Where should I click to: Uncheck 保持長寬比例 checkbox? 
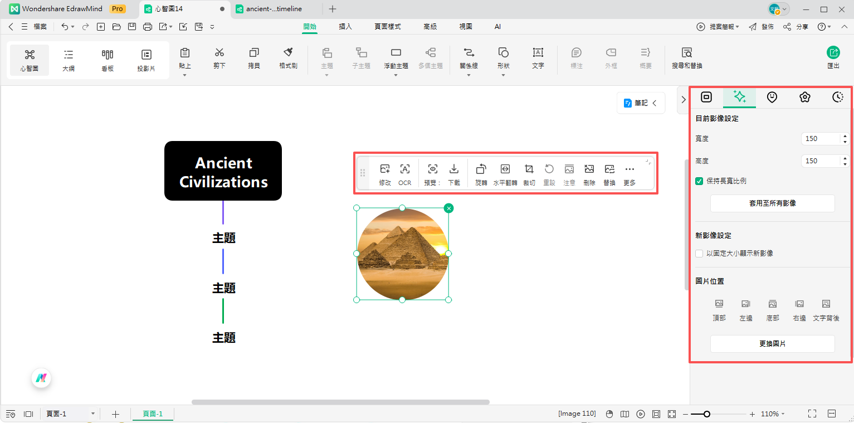[699, 181]
